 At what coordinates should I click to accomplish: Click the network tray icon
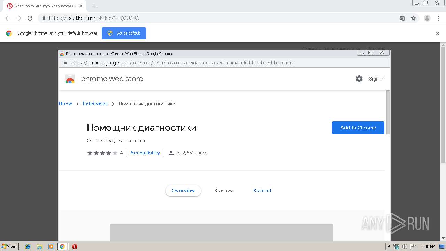pyautogui.click(x=396, y=246)
